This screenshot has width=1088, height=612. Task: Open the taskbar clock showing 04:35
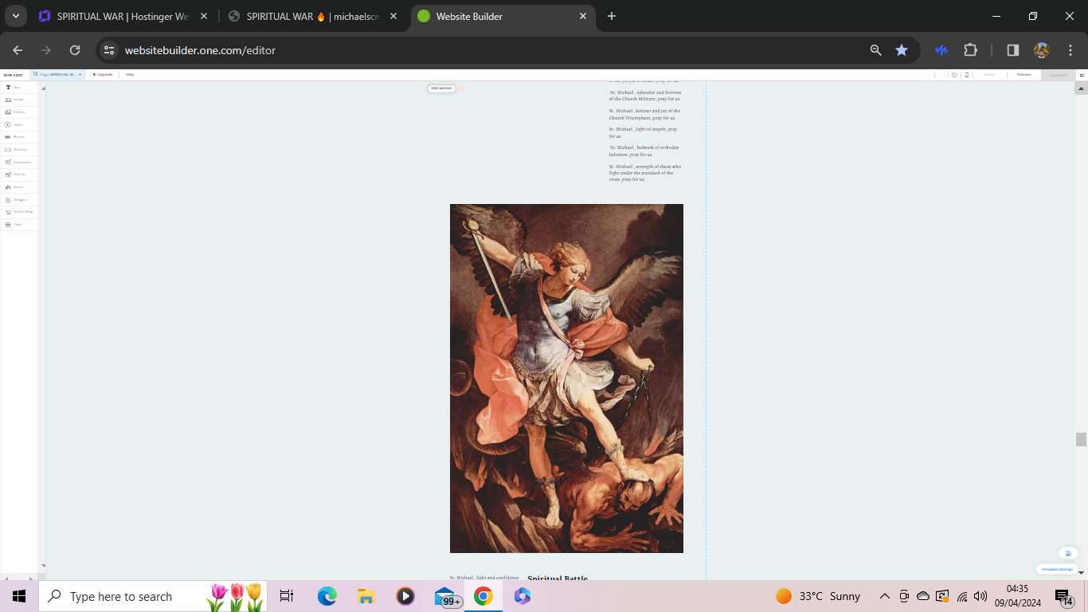[x=1017, y=596]
